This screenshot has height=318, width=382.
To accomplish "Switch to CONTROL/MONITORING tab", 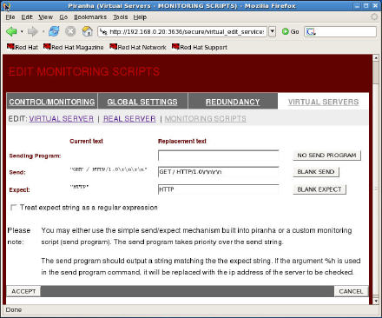I will pos(52,102).
